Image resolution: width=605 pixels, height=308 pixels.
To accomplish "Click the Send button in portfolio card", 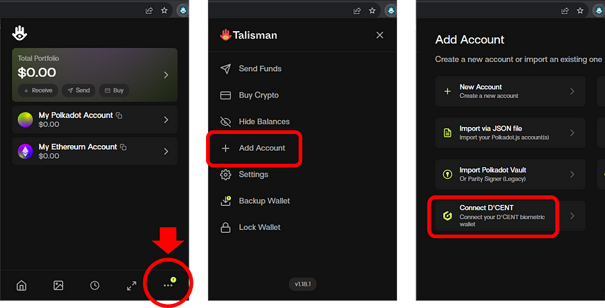I will pyautogui.click(x=79, y=90).
